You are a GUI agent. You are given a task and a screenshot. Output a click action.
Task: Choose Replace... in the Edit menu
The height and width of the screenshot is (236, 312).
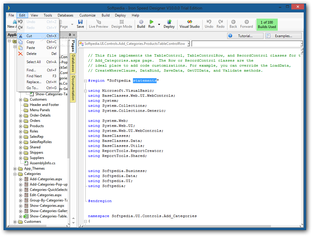point(38,82)
